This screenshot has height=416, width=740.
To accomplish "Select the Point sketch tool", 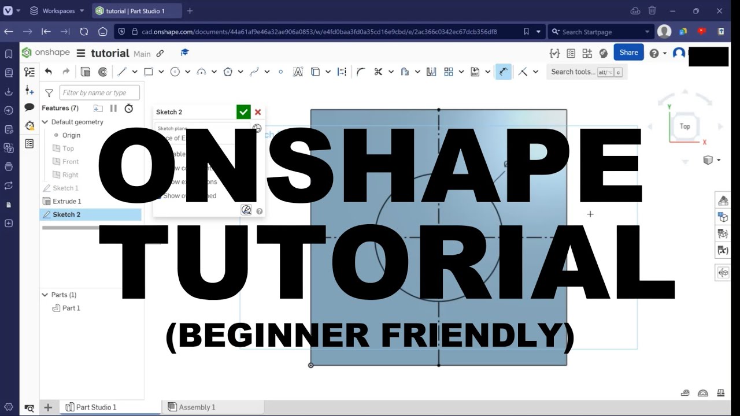I will [x=281, y=72].
